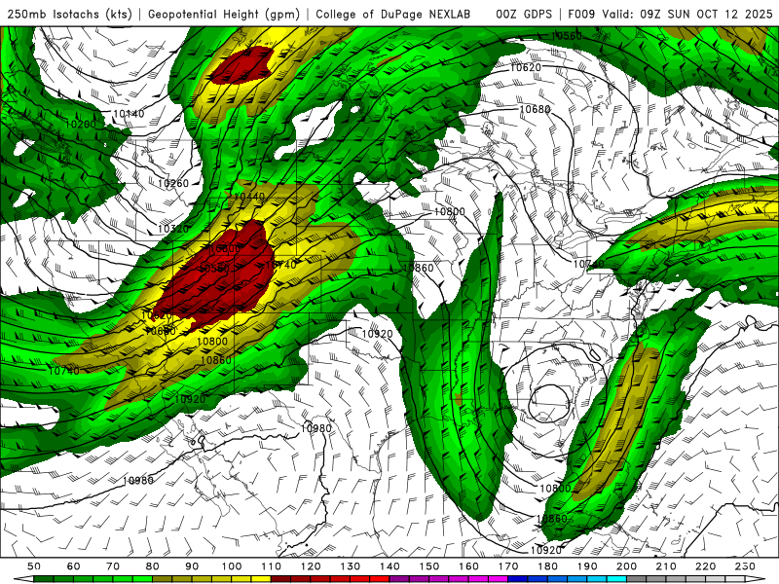Click the 'Geopotential Height (gpm)' header text
The image size is (779, 584).
[x=224, y=14]
